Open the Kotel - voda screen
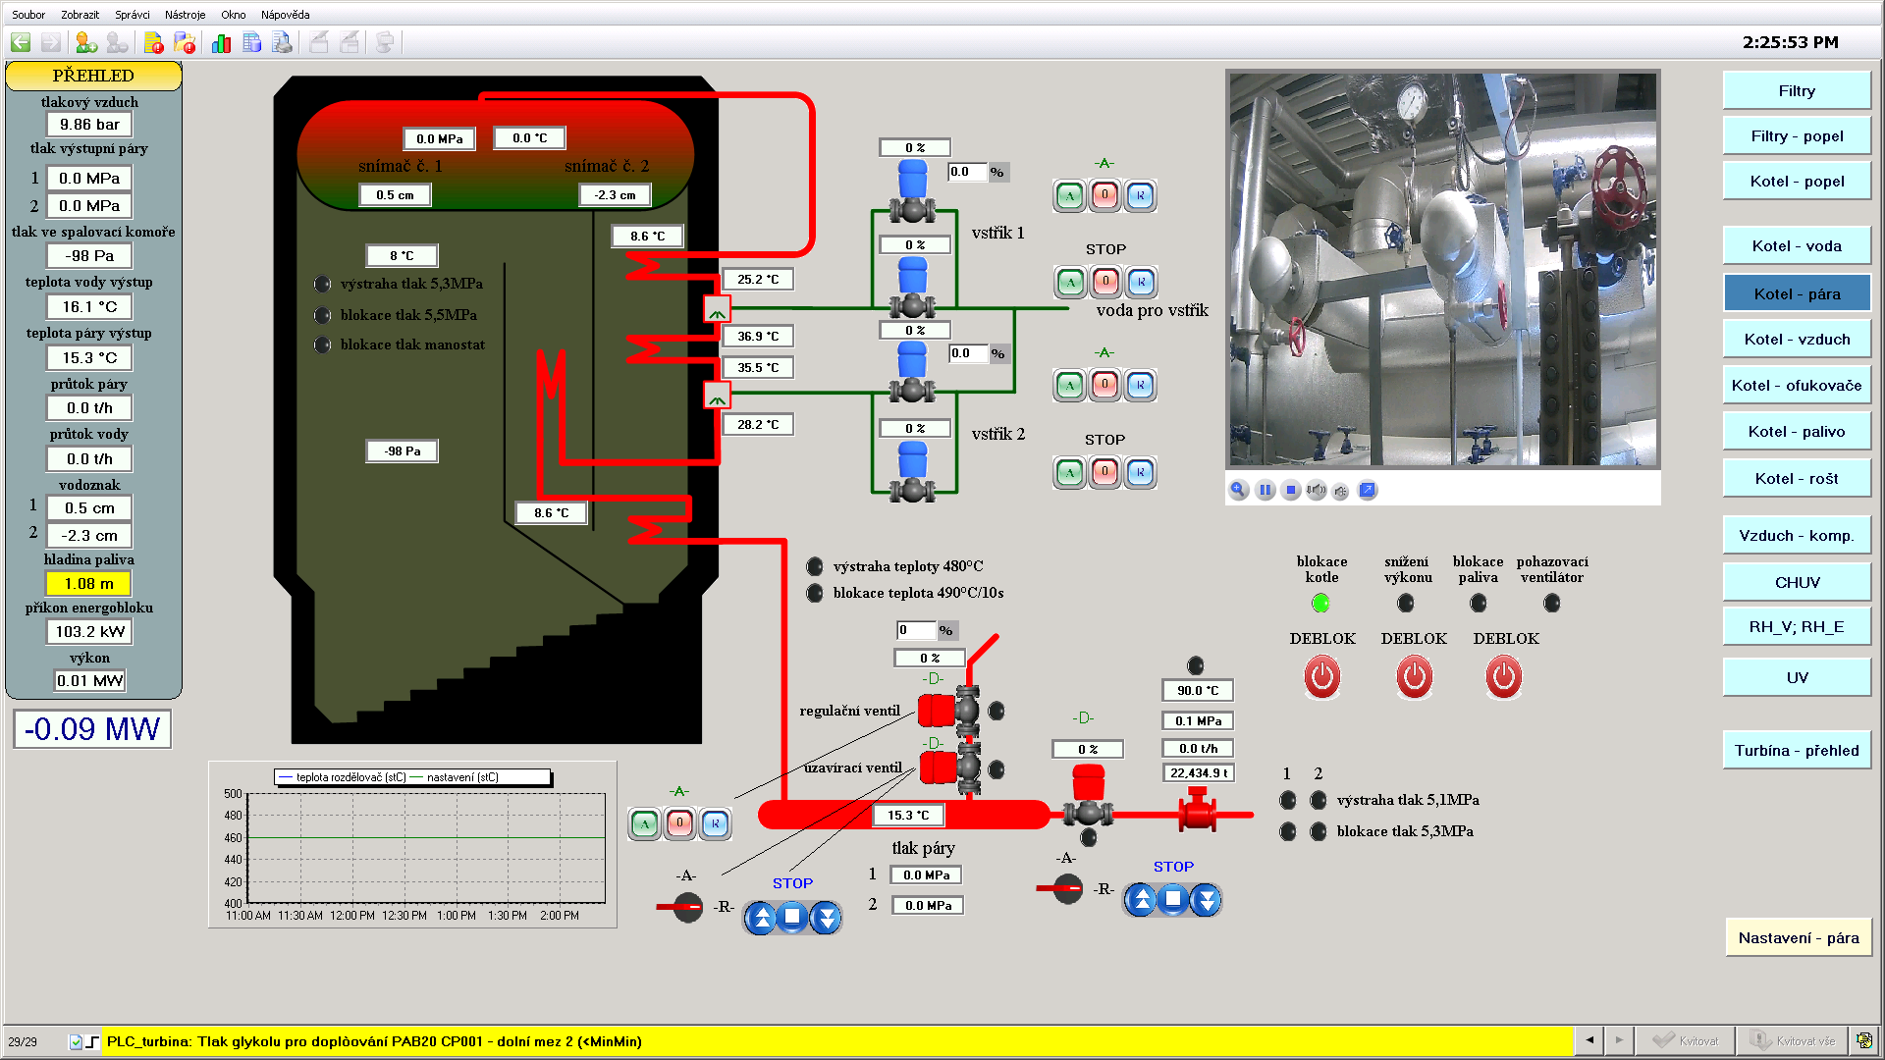Image resolution: width=1885 pixels, height=1060 pixels. pyautogui.click(x=1797, y=246)
